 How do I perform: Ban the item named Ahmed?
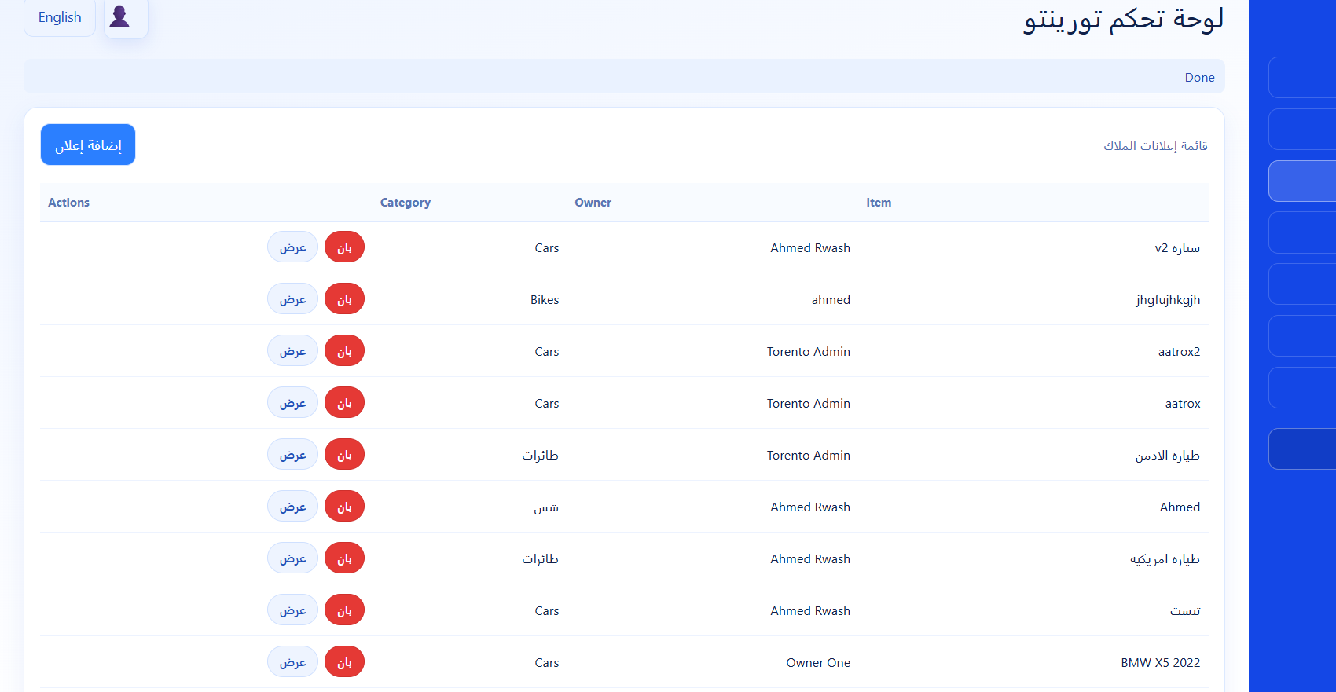tap(344, 507)
